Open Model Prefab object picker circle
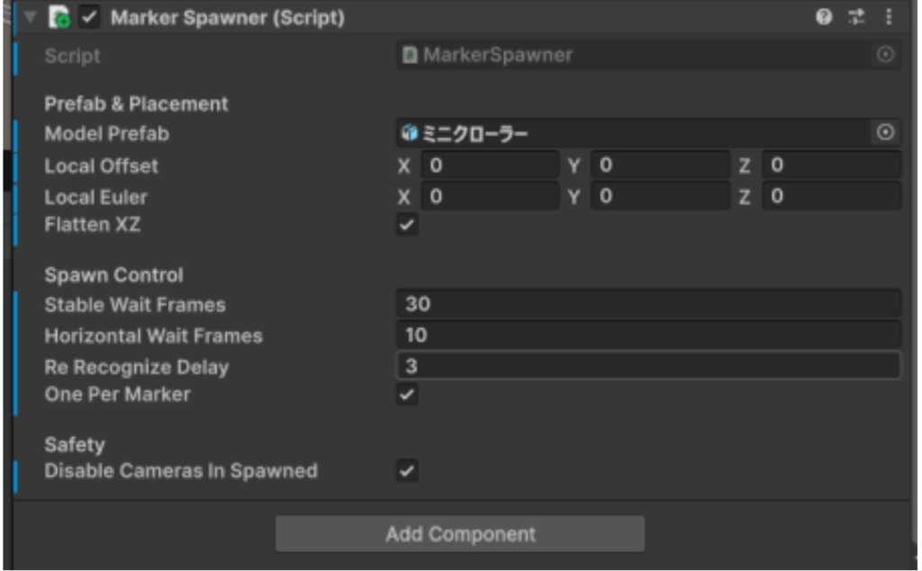This screenshot has width=922, height=571. (885, 133)
